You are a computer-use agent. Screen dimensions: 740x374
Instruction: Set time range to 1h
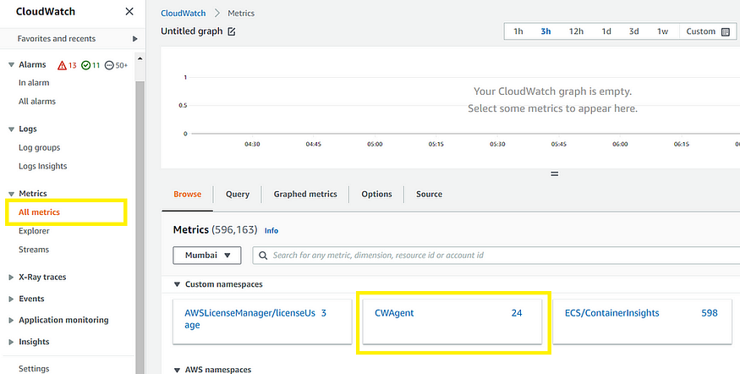coord(518,31)
